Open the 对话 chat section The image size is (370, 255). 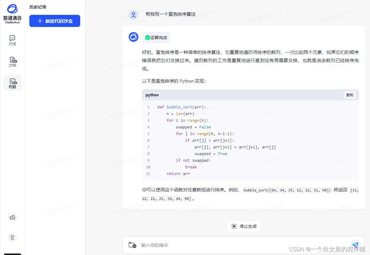coord(12,40)
